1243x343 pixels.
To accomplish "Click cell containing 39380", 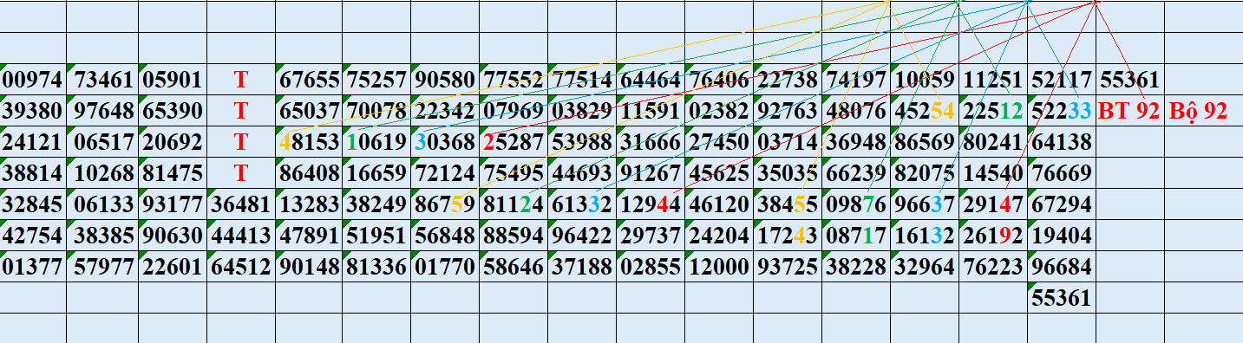I will coord(33,112).
